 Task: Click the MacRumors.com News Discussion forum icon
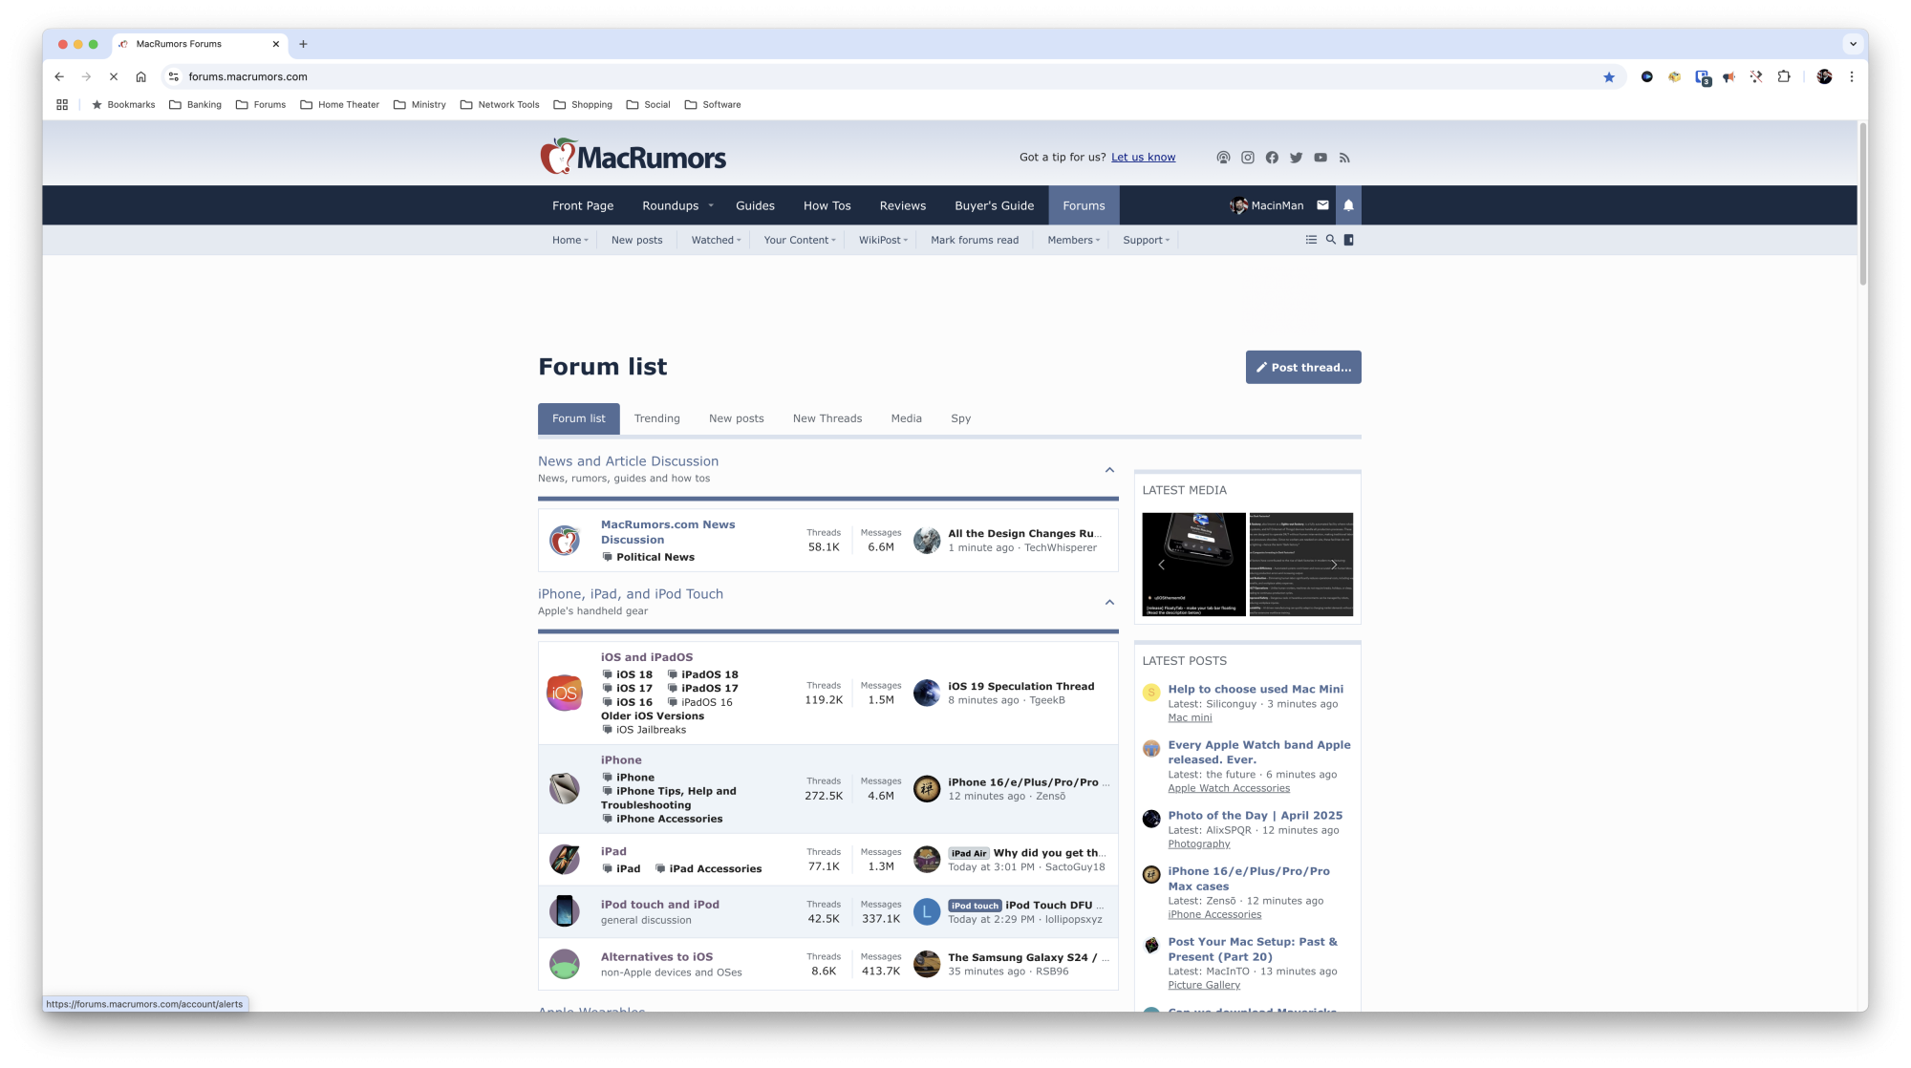click(565, 540)
